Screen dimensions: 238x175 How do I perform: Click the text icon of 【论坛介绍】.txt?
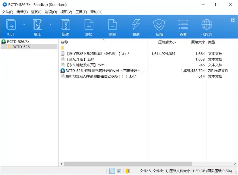click(62, 59)
